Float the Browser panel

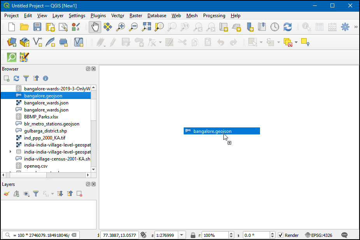[x=88, y=69]
